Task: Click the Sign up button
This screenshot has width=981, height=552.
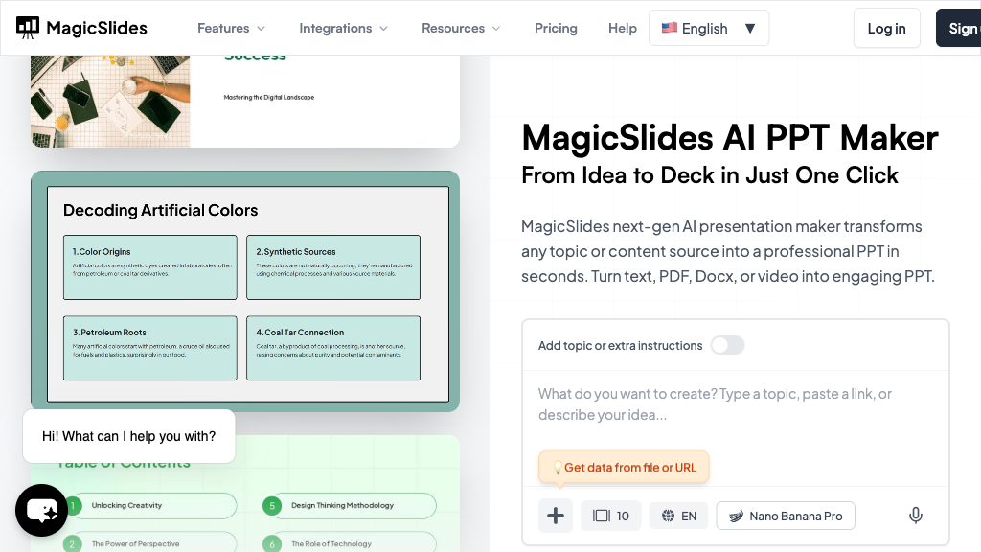Action: pyautogui.click(x=961, y=28)
